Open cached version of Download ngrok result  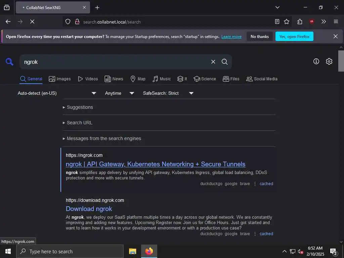pos(266,234)
